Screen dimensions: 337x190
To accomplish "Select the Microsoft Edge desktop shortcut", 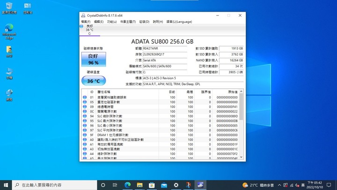I will (x=9, y=31).
